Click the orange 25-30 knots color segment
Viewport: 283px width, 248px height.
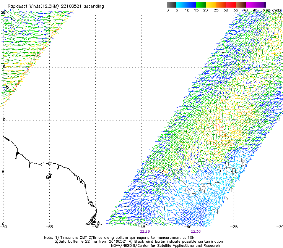pyautogui.click(x=221, y=5)
